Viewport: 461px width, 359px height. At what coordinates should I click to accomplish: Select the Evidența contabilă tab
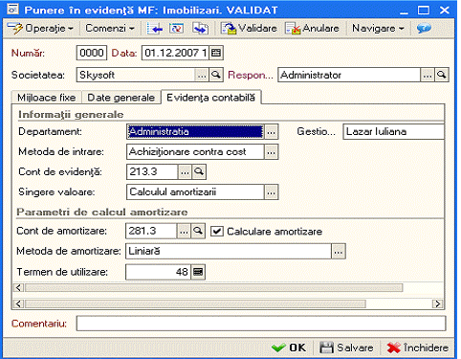coord(211,98)
